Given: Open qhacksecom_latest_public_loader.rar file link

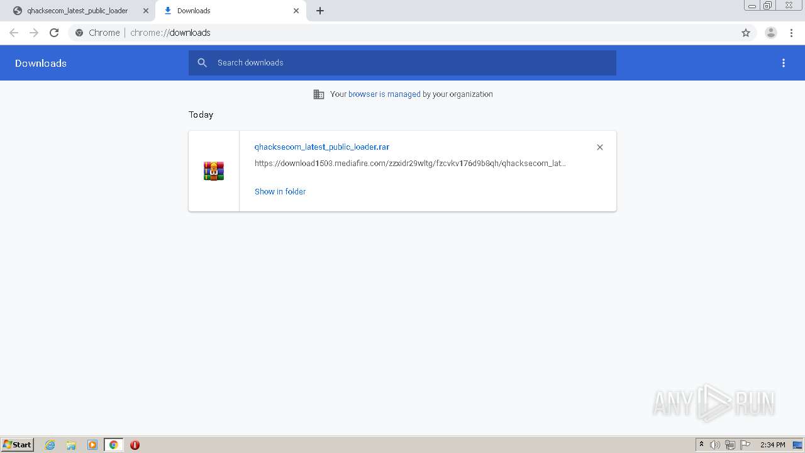Looking at the screenshot, I should [x=322, y=147].
